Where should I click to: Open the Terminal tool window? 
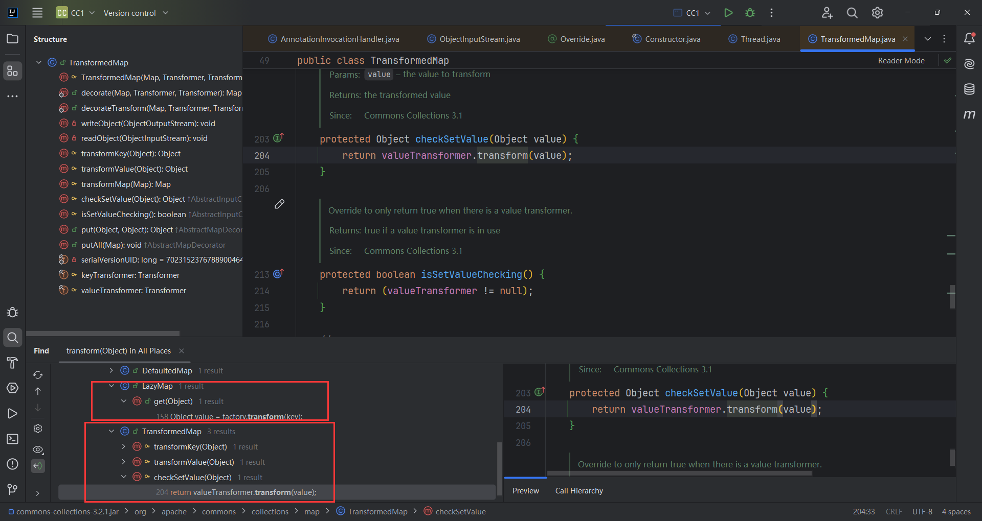[12, 439]
